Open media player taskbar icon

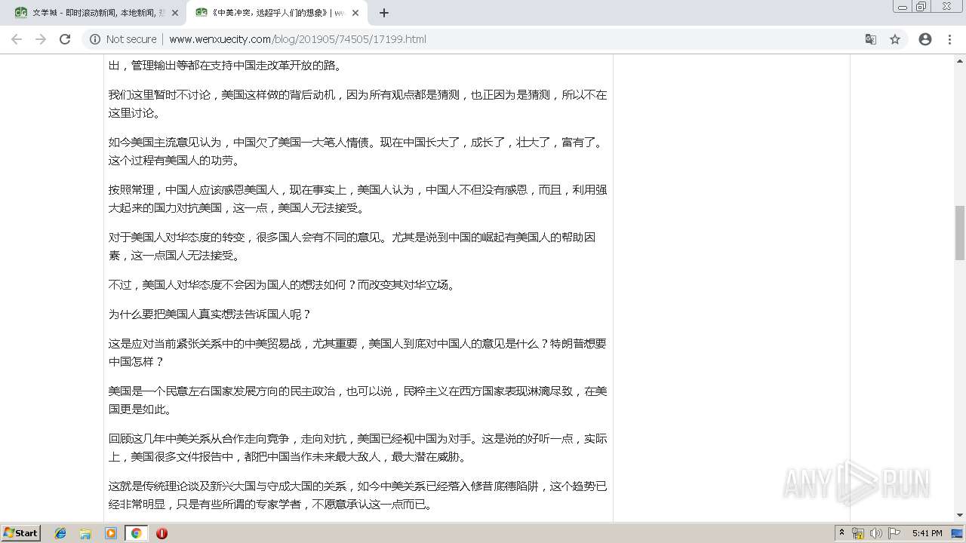coord(111,533)
